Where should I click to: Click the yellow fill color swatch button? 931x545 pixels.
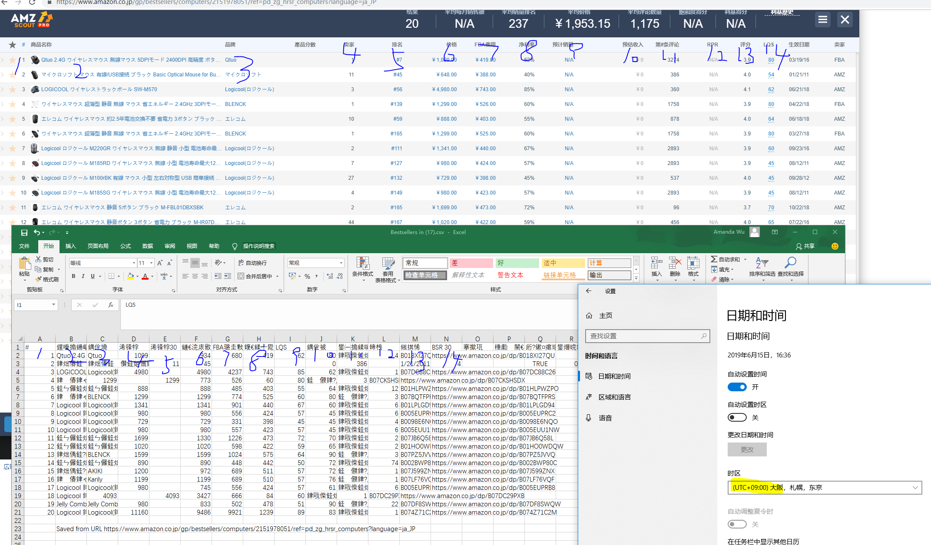130,276
